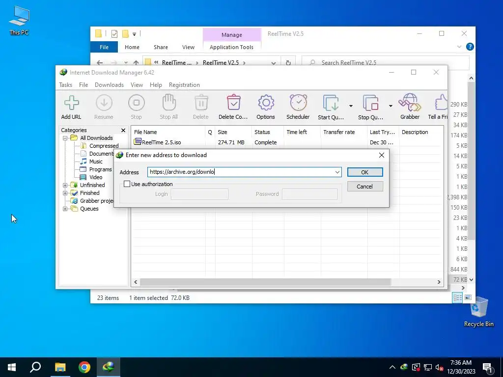Enable the Use authorization checkbox
The image size is (503, 377).
(x=127, y=184)
